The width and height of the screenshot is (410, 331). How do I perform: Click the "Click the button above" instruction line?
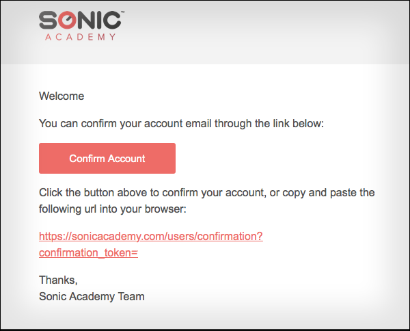(x=207, y=193)
